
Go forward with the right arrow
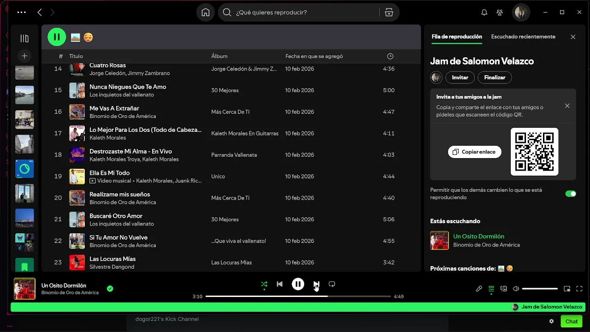click(53, 12)
